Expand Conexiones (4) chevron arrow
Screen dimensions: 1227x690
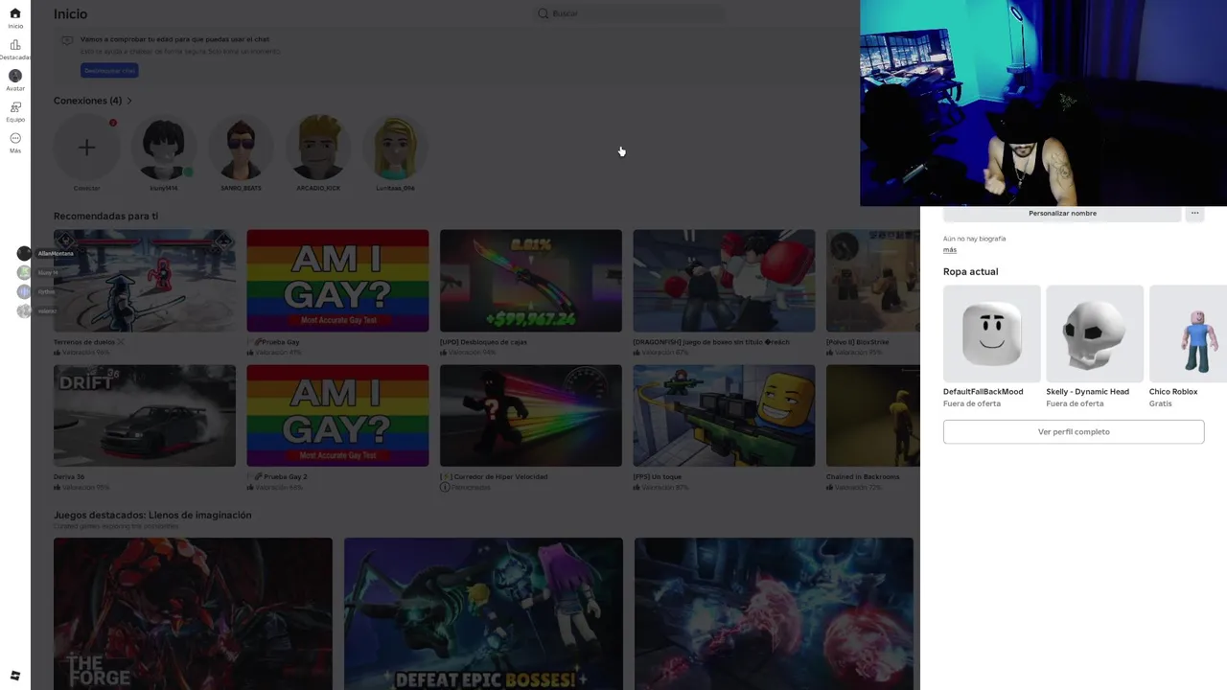[x=129, y=101]
